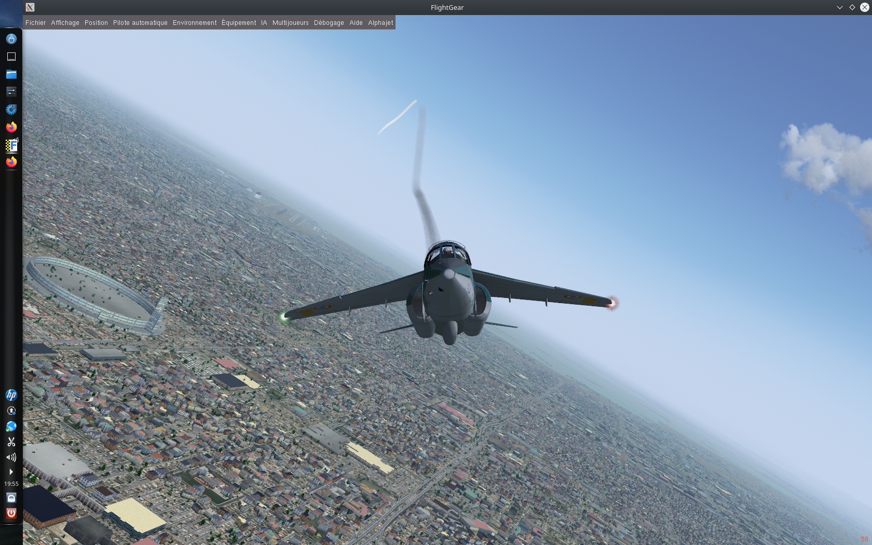Open the Équipement menu
The width and height of the screenshot is (872, 545).
239,23
